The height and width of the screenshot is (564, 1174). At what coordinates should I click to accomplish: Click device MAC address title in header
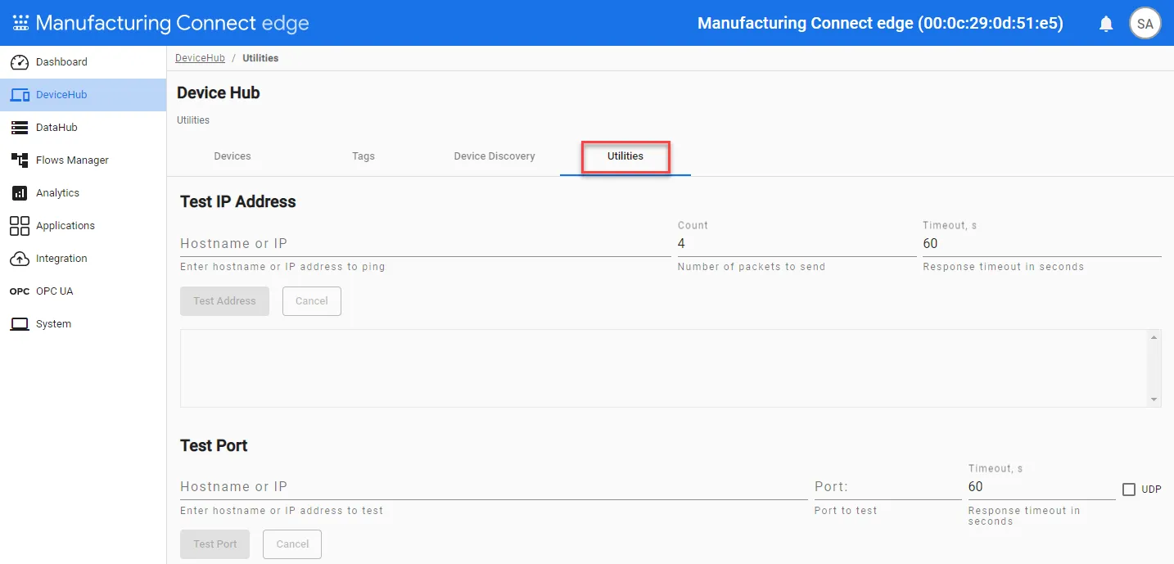point(880,24)
